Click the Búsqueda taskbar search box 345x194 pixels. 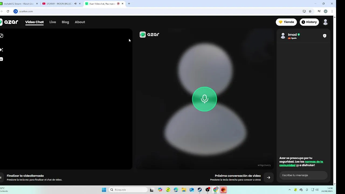pos(128,190)
